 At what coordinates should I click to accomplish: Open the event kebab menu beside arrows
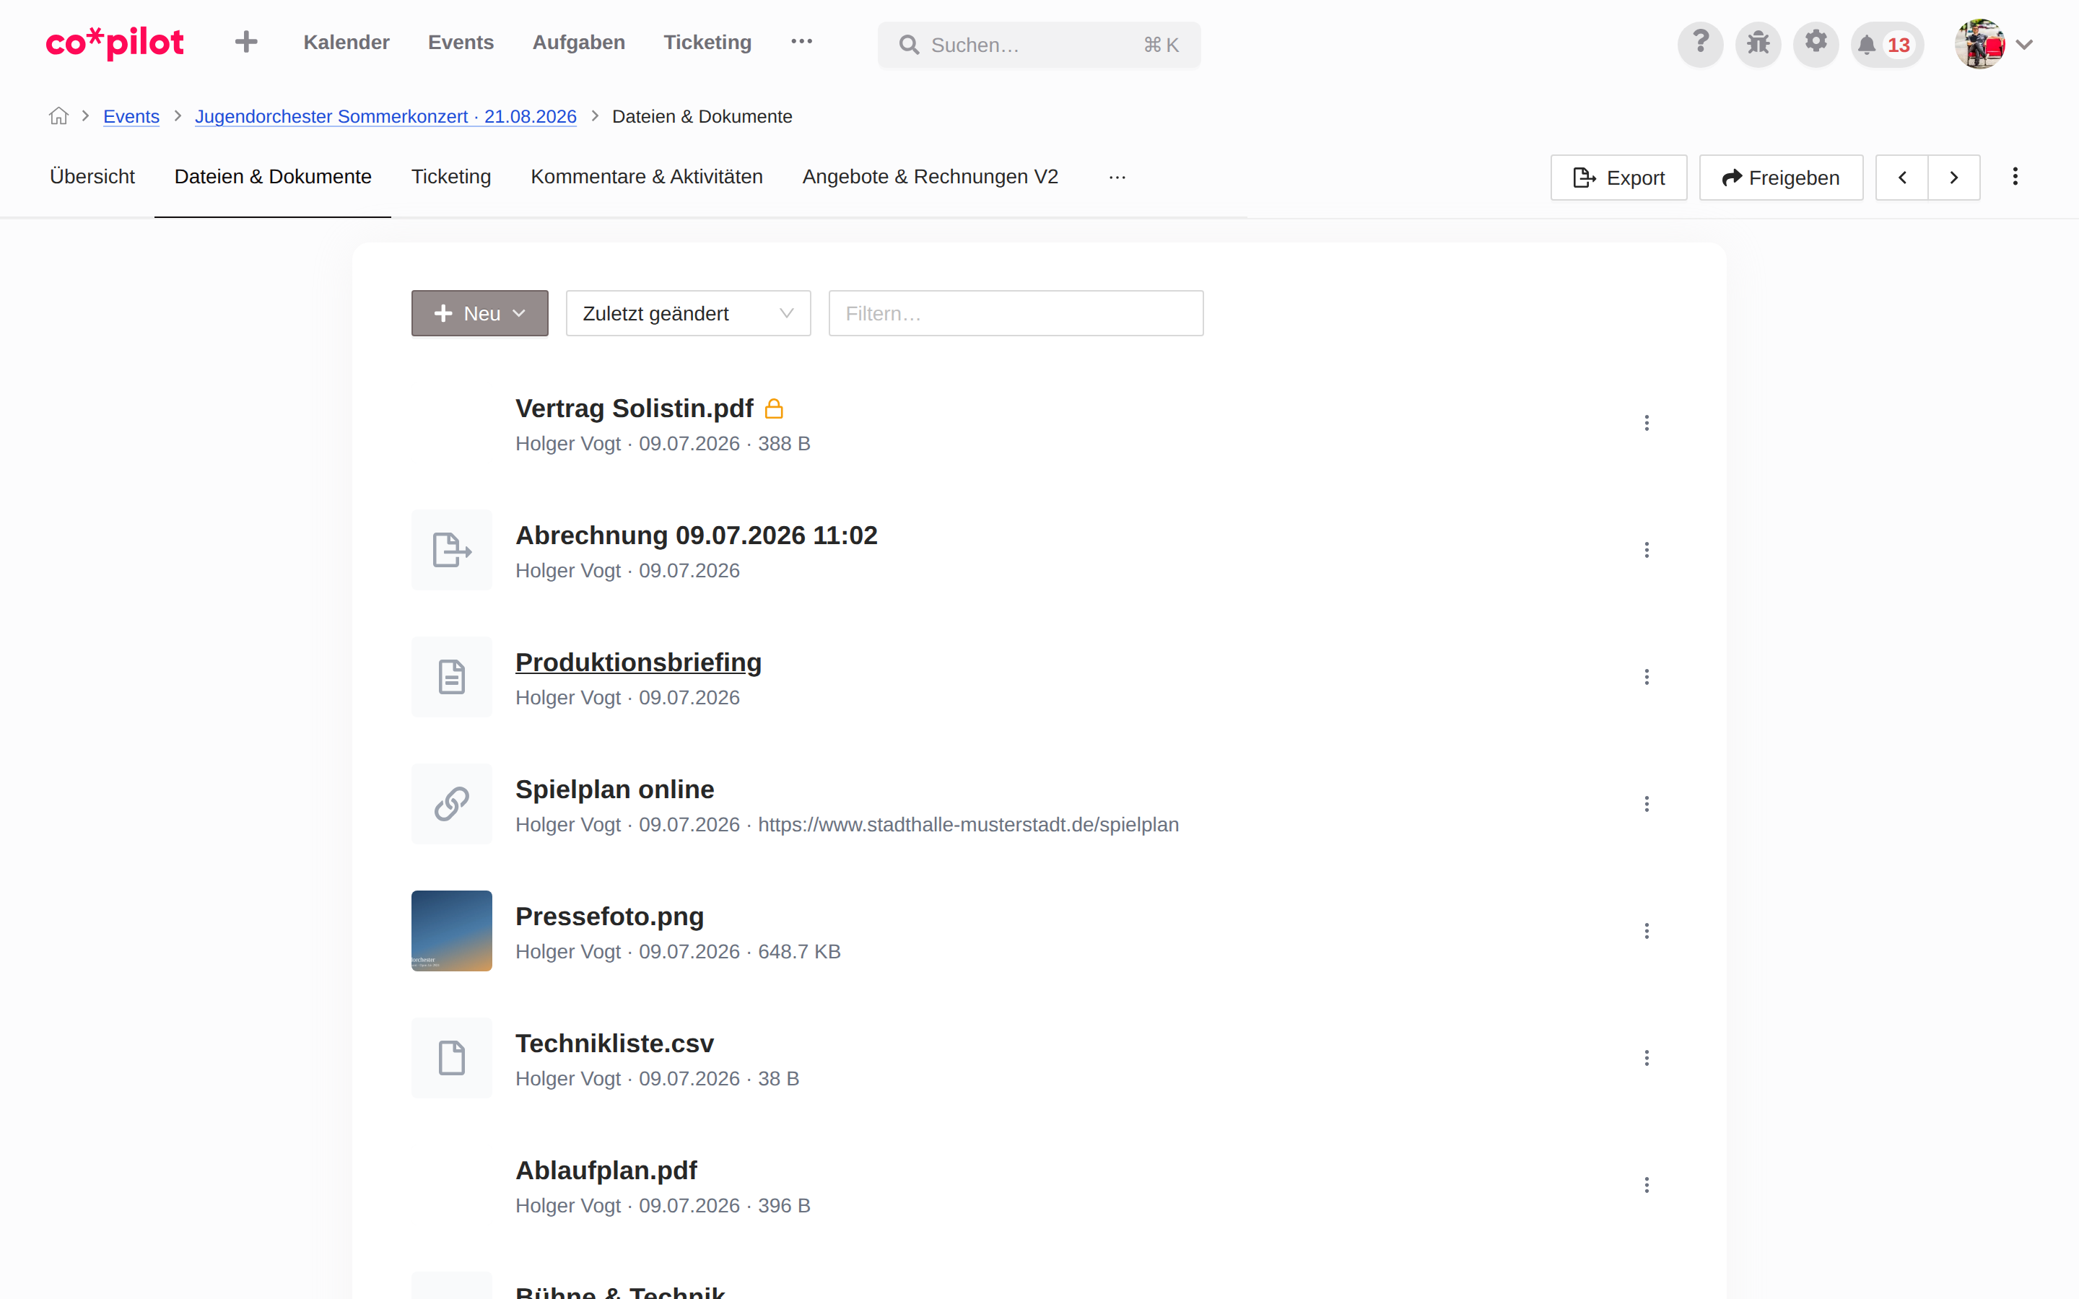pyautogui.click(x=2015, y=177)
